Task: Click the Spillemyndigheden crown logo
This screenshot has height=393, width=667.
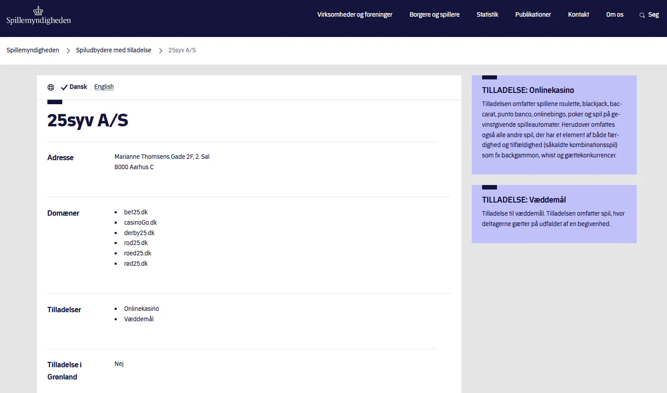Action: [38, 15]
